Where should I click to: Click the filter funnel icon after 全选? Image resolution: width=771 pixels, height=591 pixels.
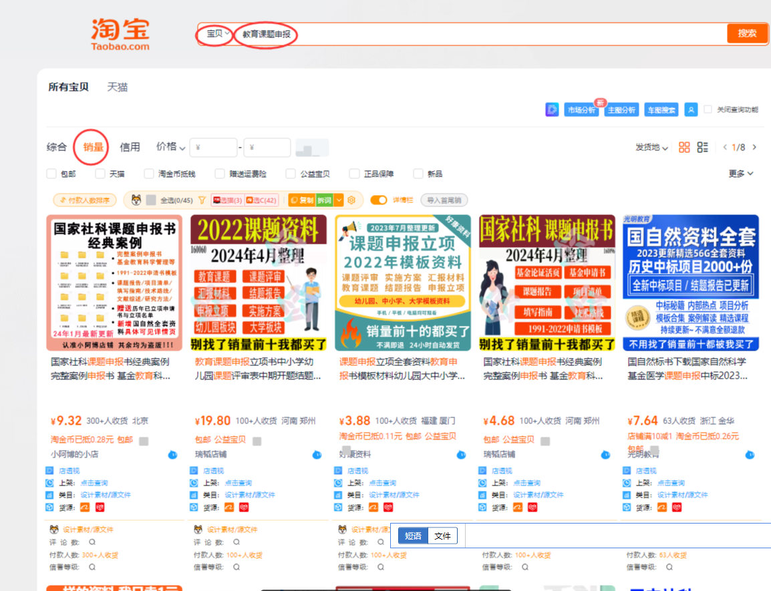[202, 200]
